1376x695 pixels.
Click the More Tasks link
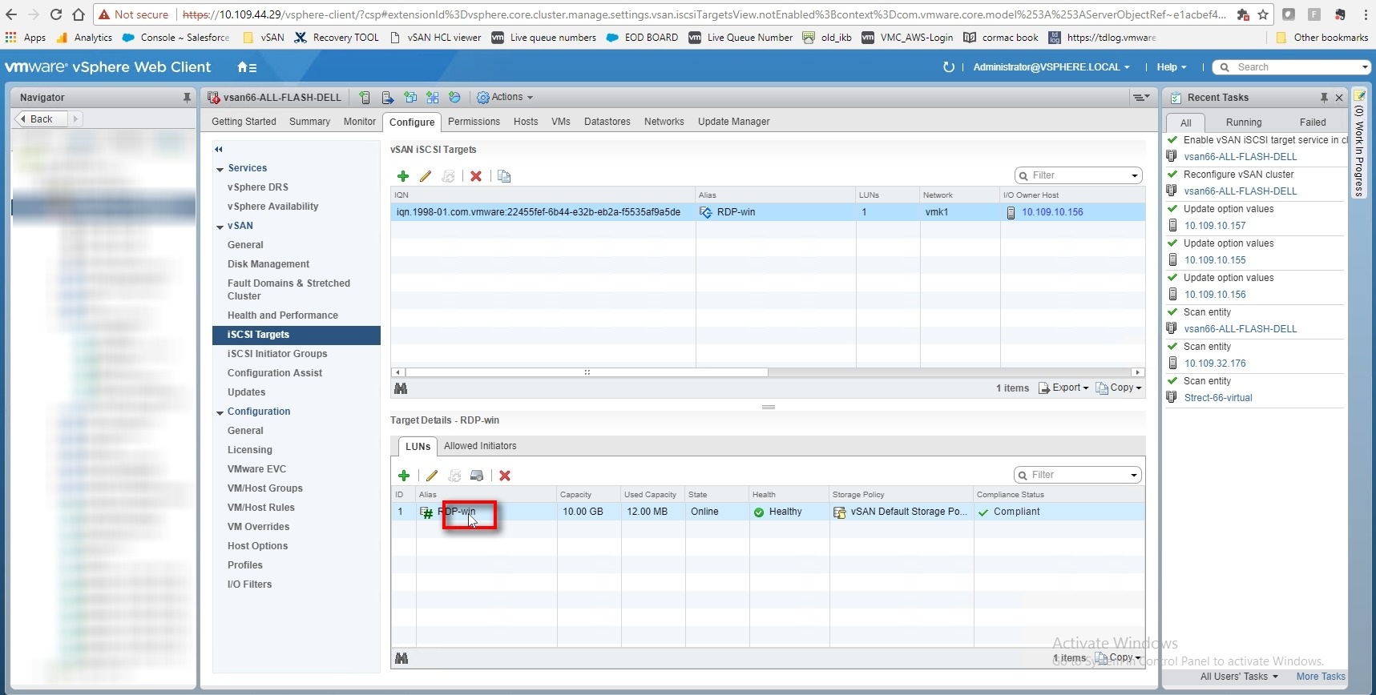click(x=1320, y=677)
